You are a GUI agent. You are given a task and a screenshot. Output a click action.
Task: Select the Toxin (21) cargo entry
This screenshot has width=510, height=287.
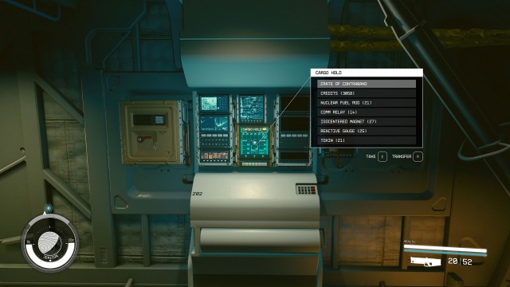pos(367,140)
